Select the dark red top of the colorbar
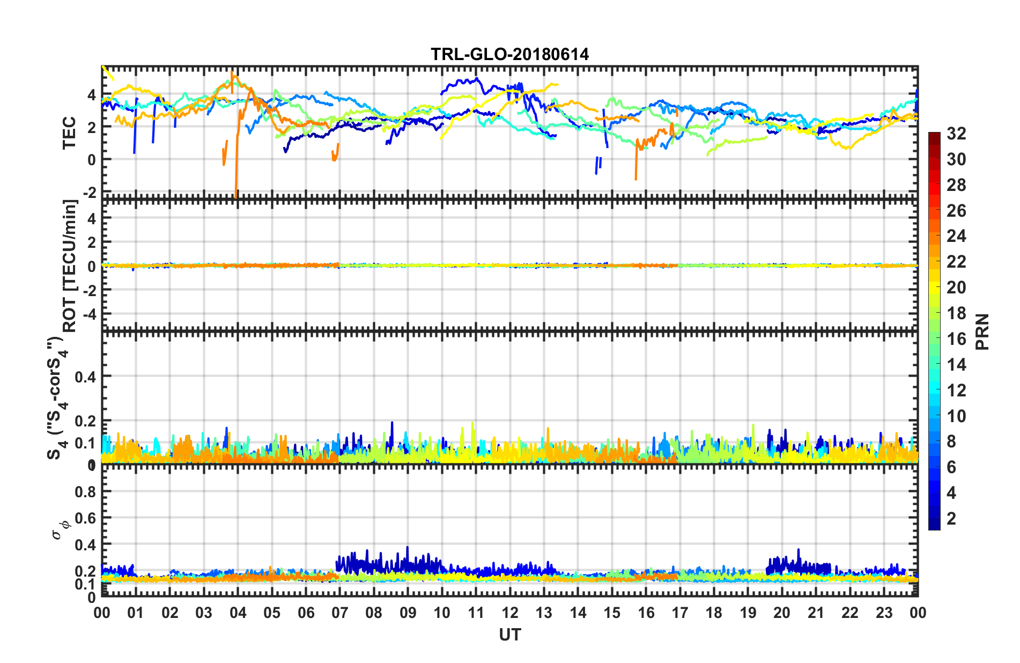Screen dimensions: 1020x663 coord(934,135)
